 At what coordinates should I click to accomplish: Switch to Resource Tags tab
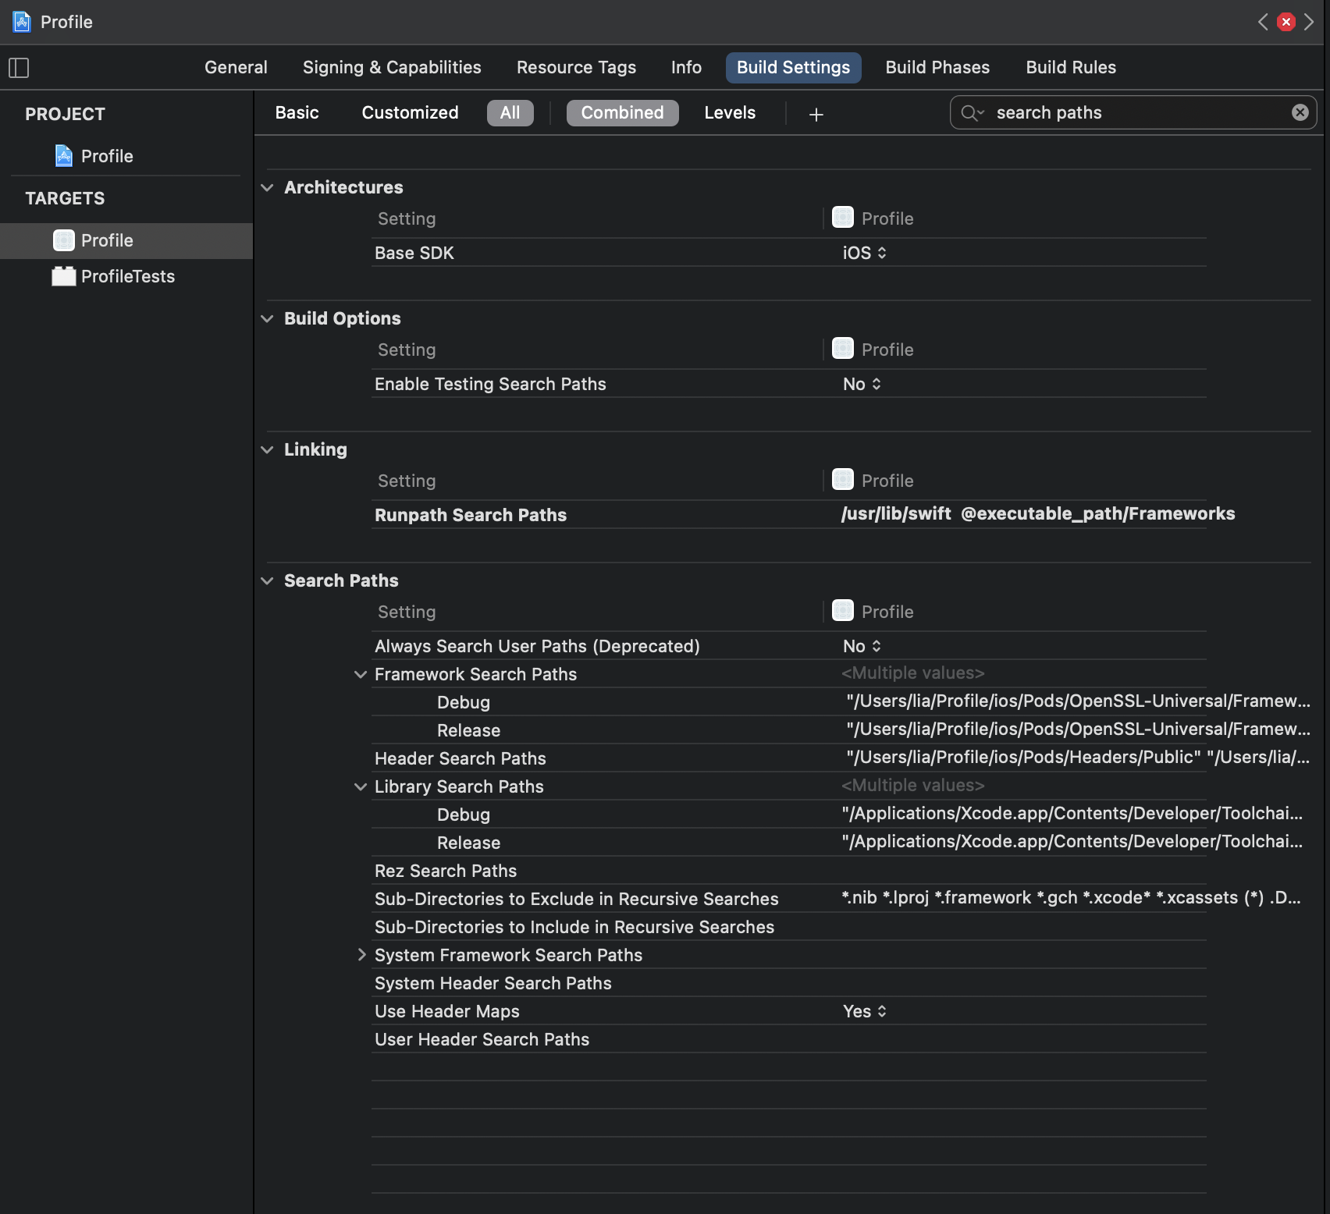576,67
